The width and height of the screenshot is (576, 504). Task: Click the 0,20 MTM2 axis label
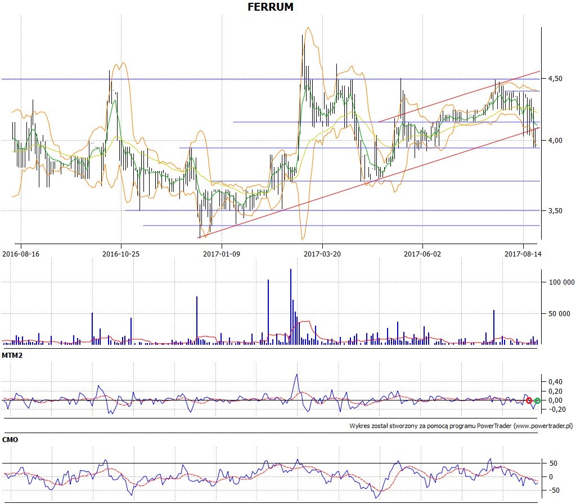coord(555,391)
